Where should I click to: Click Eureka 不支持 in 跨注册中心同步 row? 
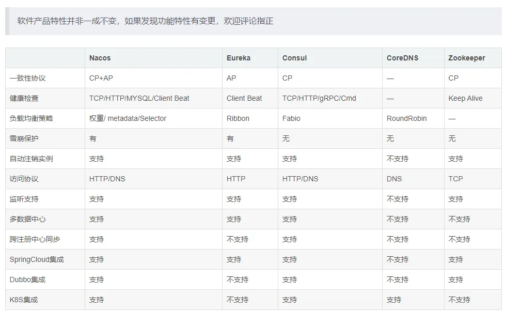[238, 239]
